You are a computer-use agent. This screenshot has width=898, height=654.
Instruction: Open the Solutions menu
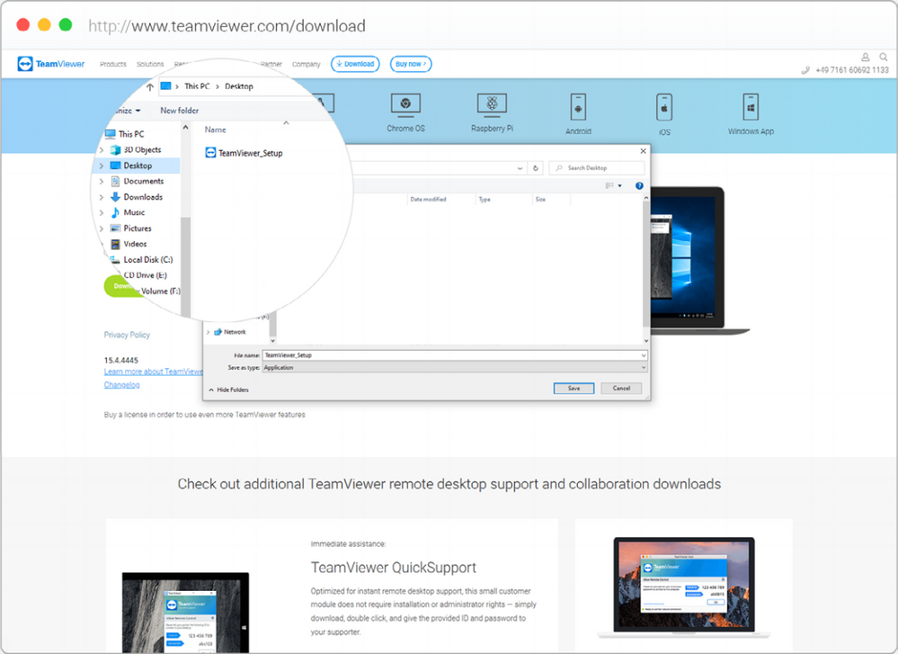150,64
